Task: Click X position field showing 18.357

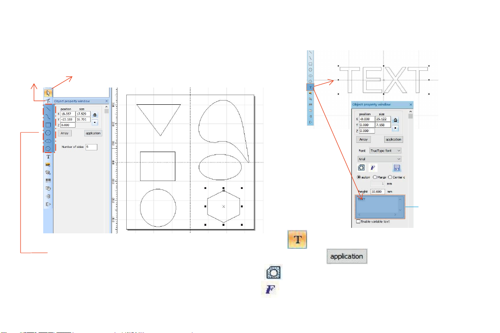Action: pyautogui.click(x=68, y=114)
